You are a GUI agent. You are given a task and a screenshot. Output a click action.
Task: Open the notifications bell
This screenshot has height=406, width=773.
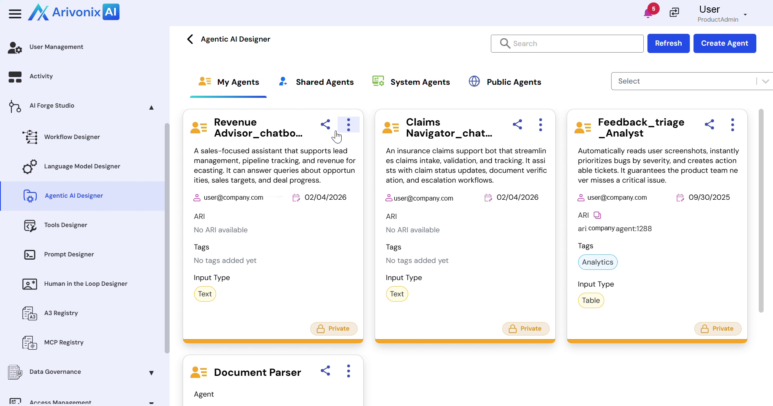tap(648, 13)
